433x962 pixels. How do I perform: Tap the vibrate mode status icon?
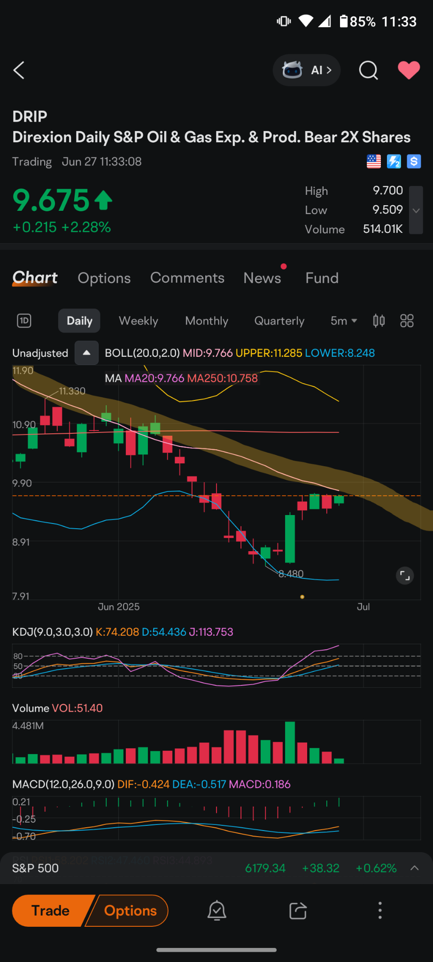284,21
